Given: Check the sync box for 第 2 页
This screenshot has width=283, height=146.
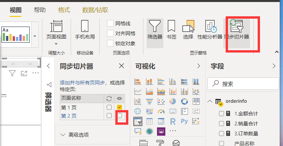Looking at the screenshot, I should 109,115.
